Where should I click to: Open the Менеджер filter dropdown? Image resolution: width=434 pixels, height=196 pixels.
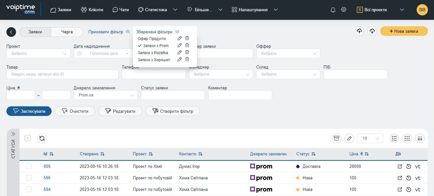coord(221,74)
